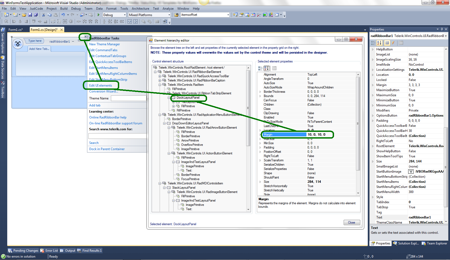The width and height of the screenshot is (450, 260).
Task: Click the Center Vertically layout icon
Action: [136, 21]
